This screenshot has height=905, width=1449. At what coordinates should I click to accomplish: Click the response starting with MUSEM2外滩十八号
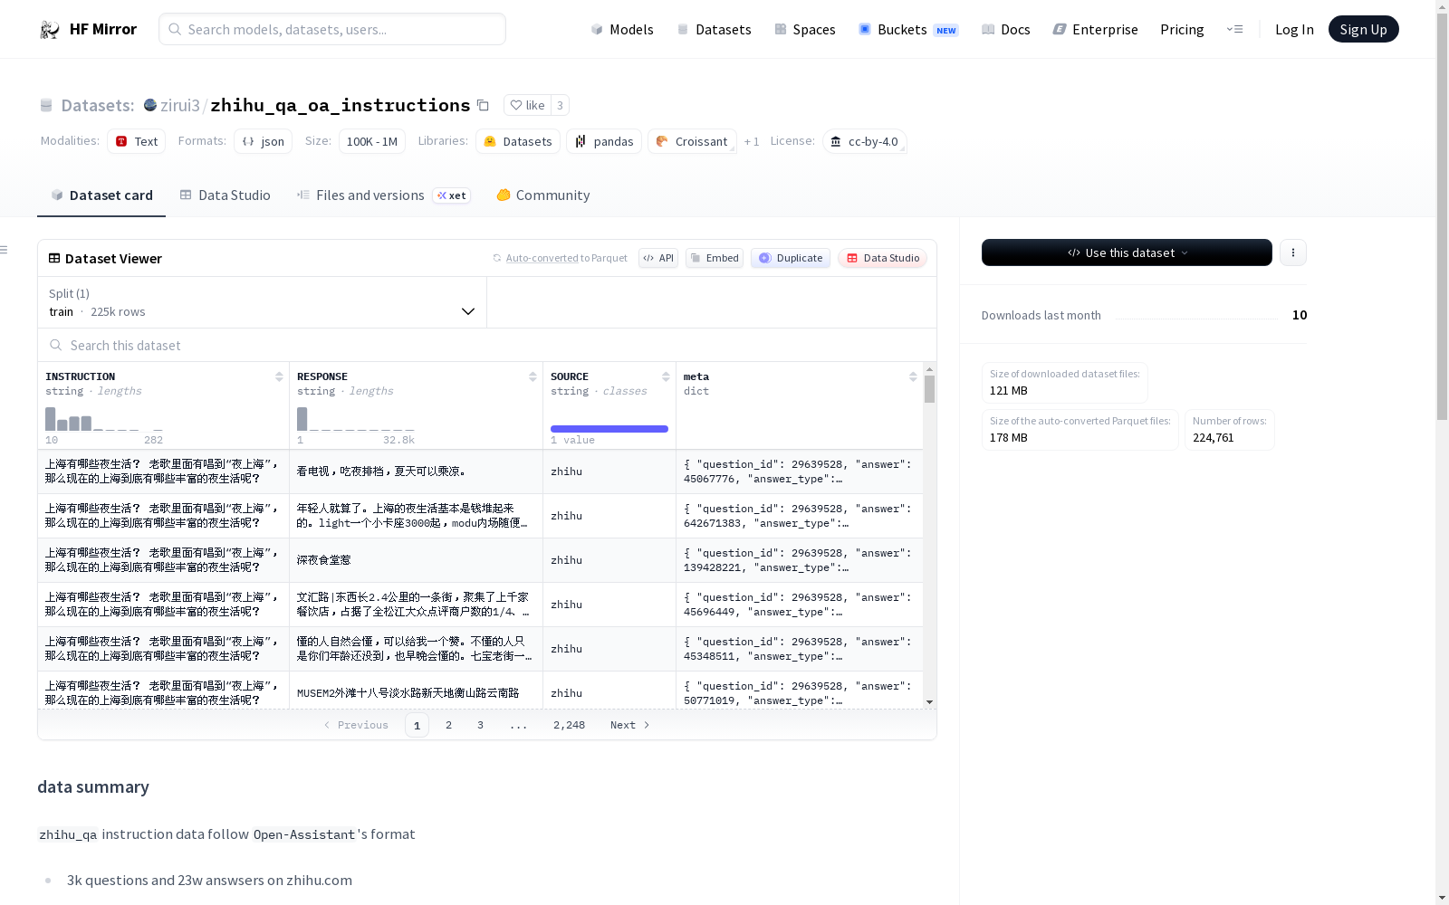(416, 692)
